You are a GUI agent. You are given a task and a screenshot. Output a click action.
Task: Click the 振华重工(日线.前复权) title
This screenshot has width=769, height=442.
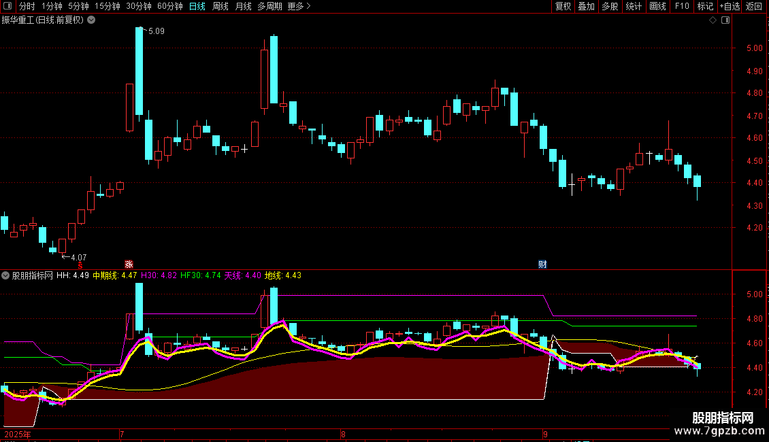[x=43, y=20]
